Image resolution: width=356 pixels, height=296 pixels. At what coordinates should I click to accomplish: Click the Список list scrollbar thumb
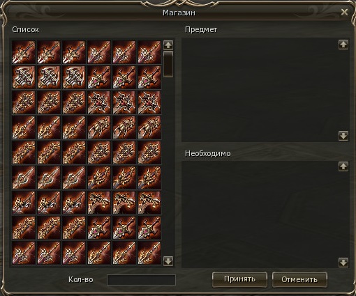pos(168,64)
